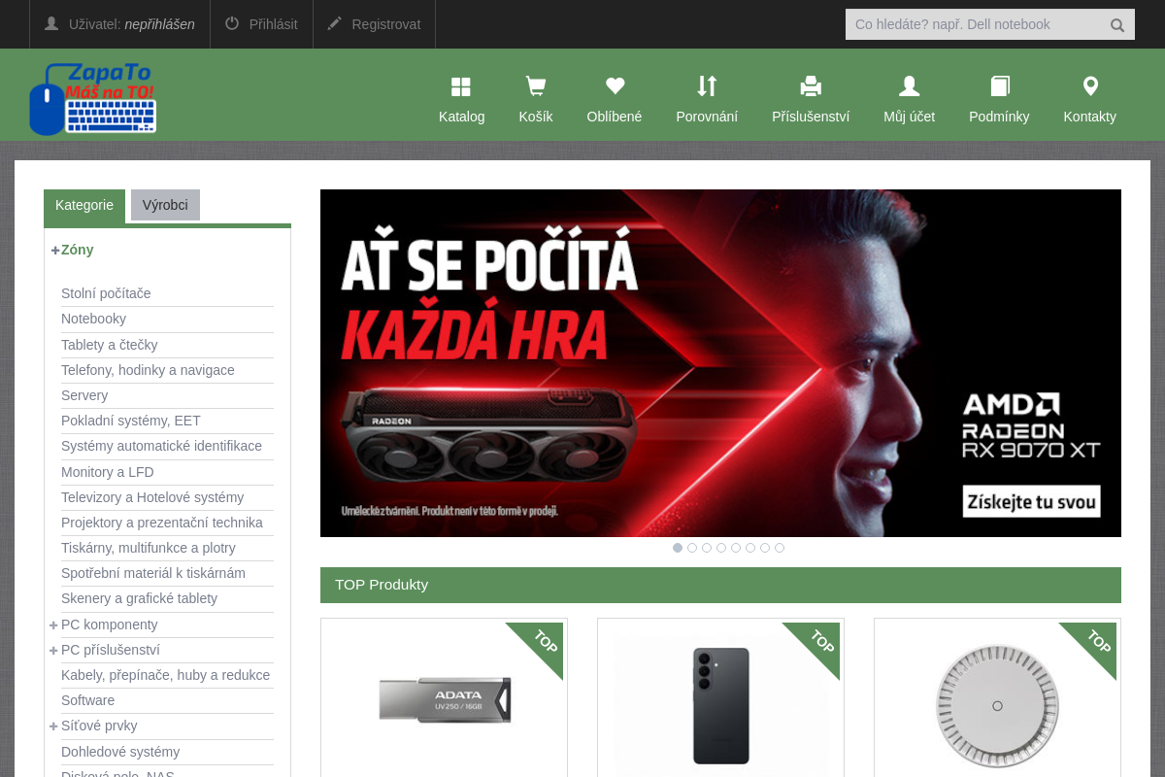The width and height of the screenshot is (1165, 777).
Task: Select the second carousel slide dot
Action: 692,548
